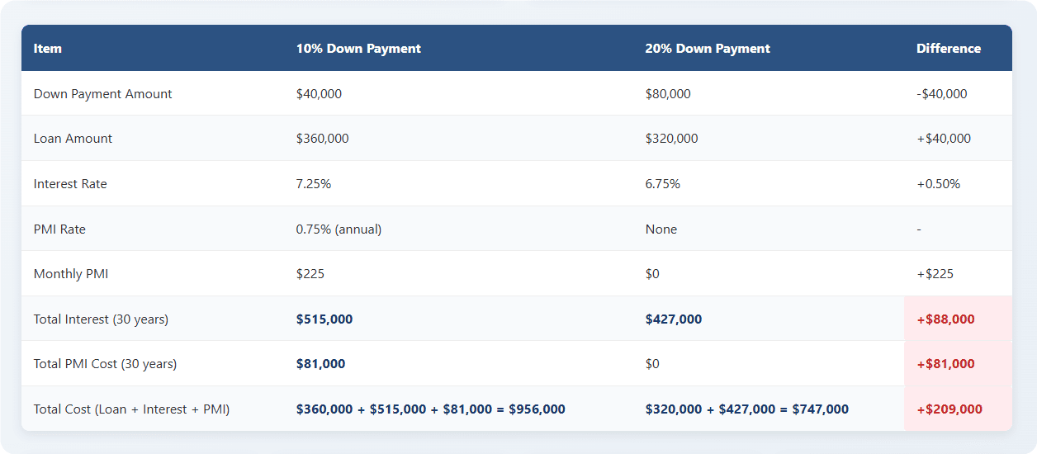
Task: Click the 6.75% interest rate value
Action: (x=663, y=184)
